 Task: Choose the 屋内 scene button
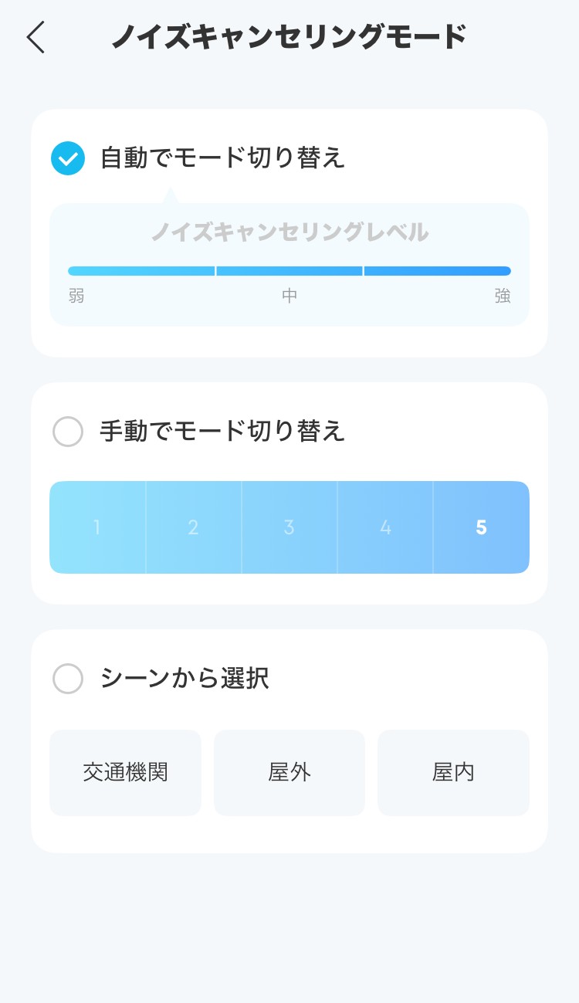453,772
